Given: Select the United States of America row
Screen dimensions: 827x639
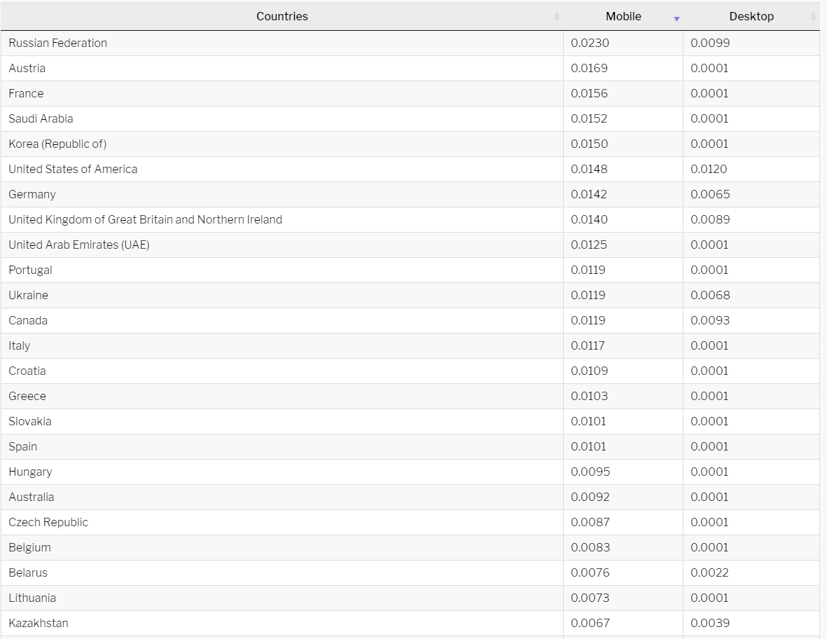Looking at the screenshot, I should [x=73, y=169].
